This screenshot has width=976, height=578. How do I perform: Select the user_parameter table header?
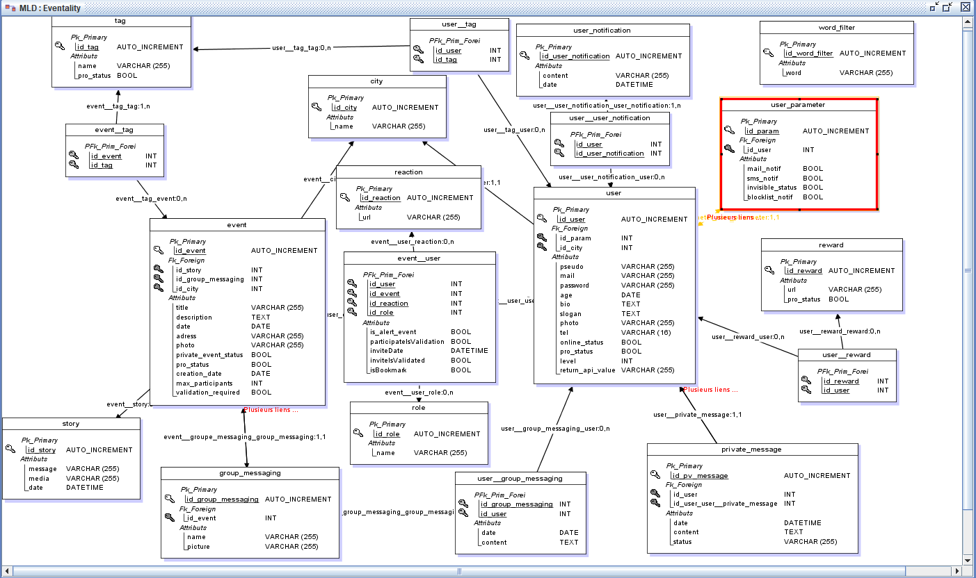(x=798, y=105)
